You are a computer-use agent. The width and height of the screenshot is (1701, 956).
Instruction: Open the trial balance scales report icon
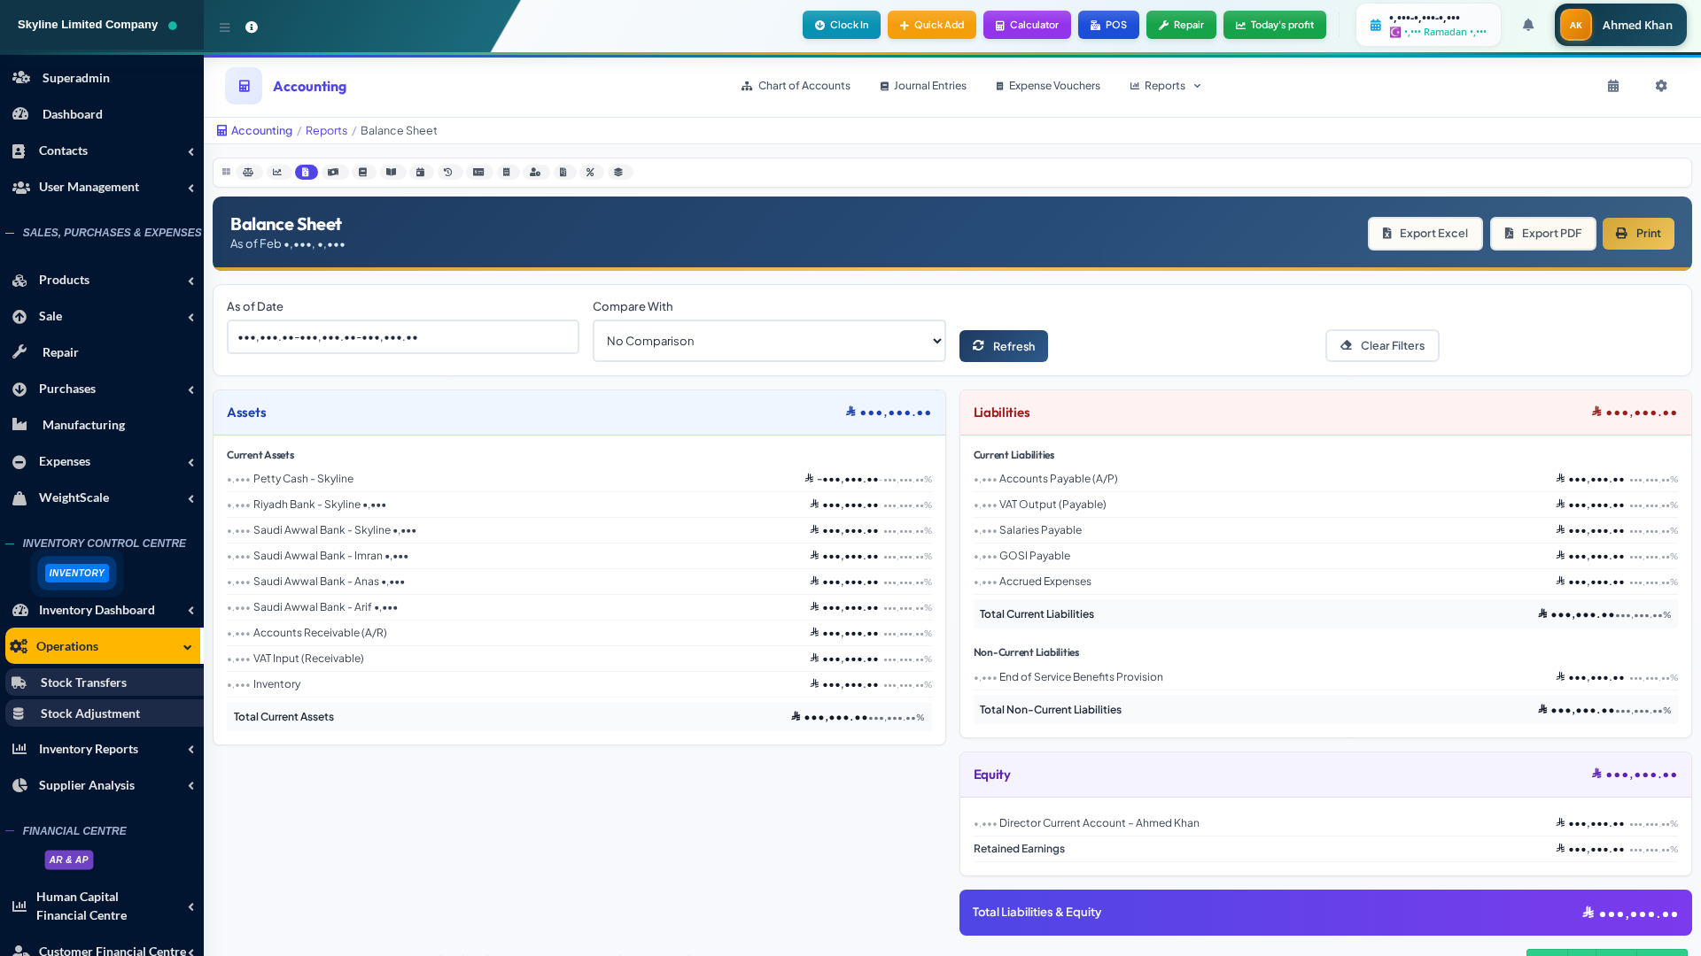pos(248,173)
